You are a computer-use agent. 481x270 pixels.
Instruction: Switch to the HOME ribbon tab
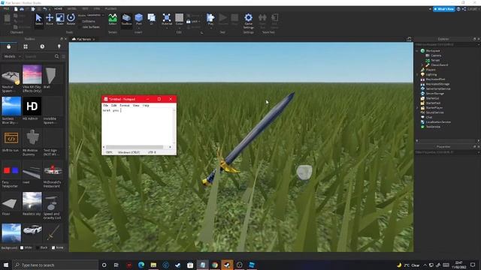[x=58, y=9]
